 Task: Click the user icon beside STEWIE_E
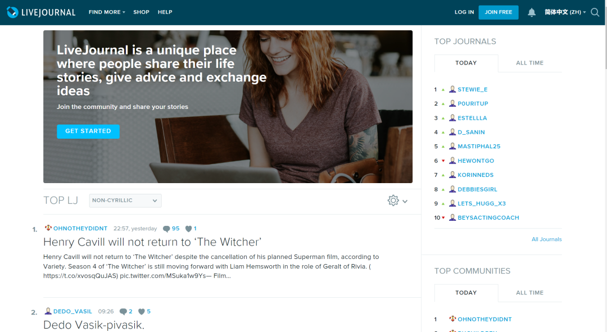(x=452, y=89)
